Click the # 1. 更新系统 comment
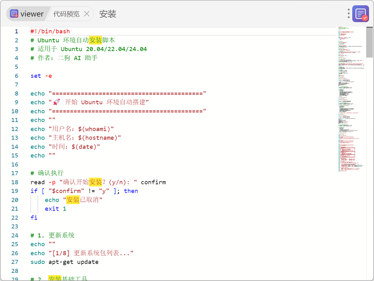The image size is (374, 281). (53, 235)
